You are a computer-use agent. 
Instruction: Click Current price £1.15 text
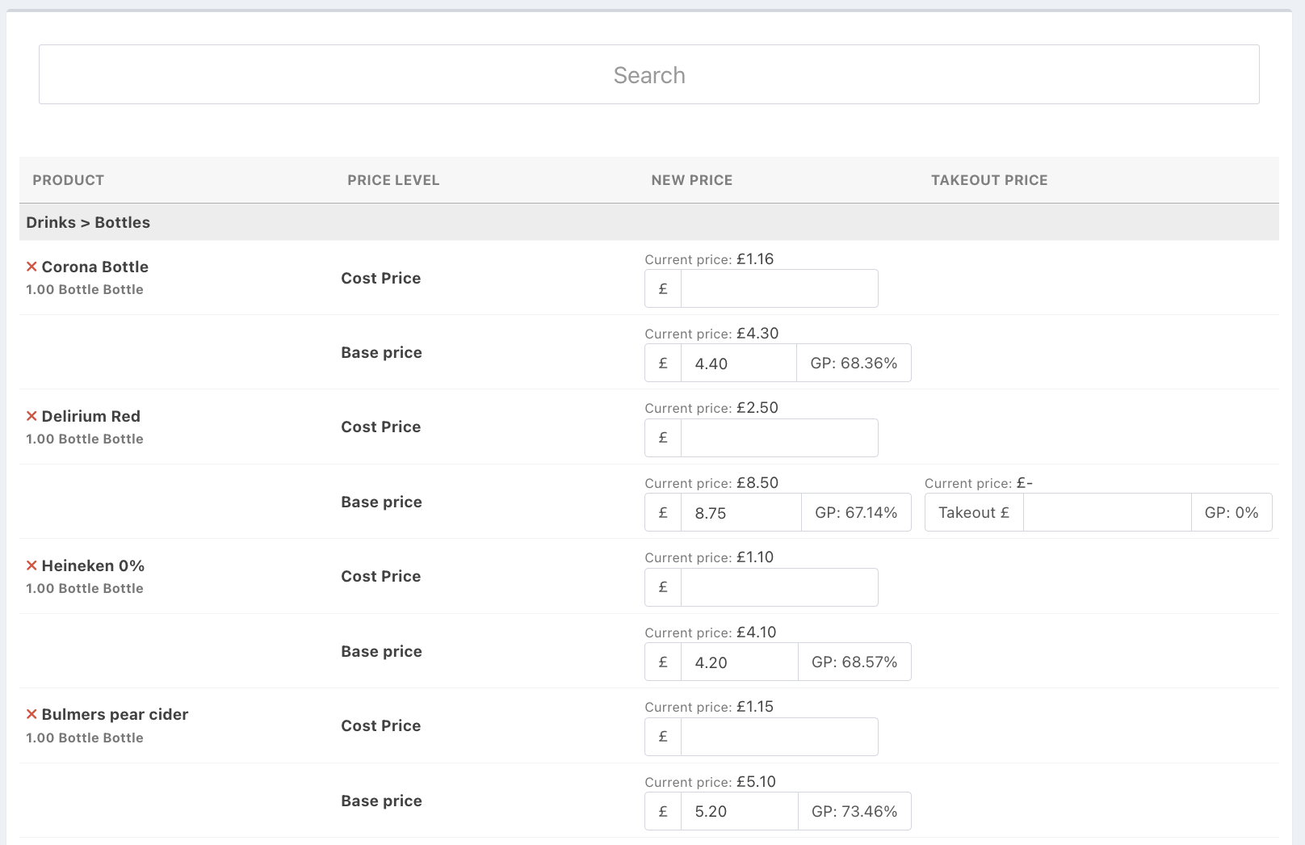pos(709,707)
